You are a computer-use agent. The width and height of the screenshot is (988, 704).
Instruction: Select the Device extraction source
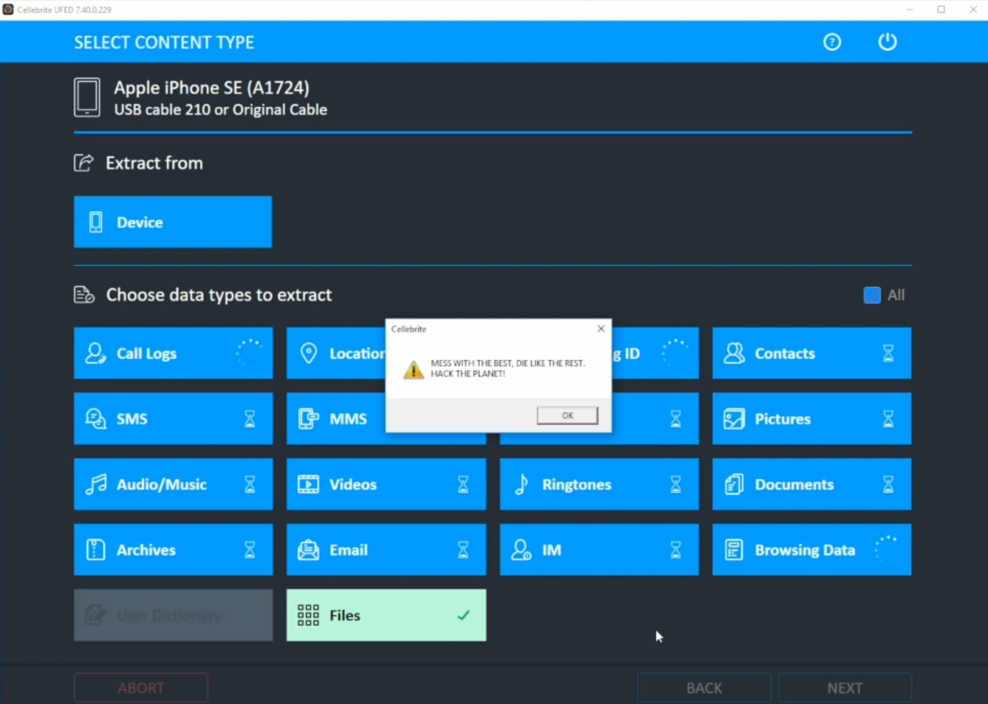click(173, 222)
